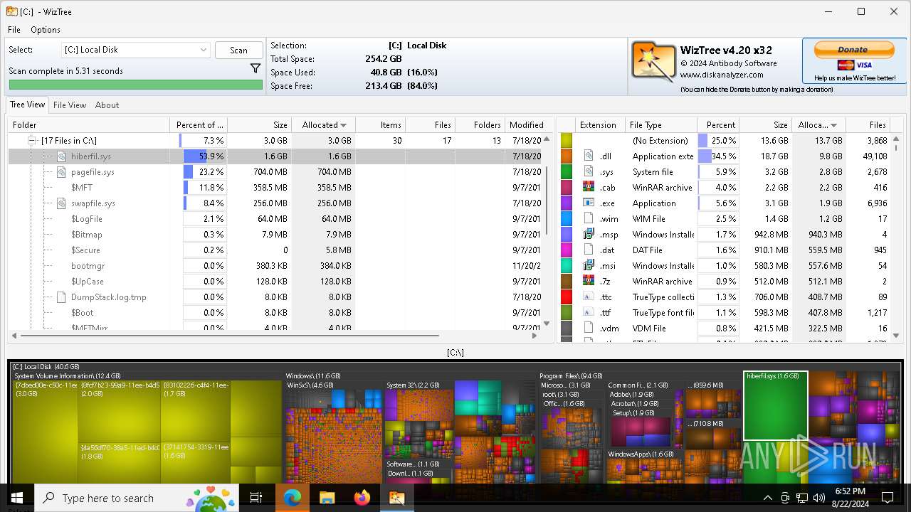The image size is (911, 512).
Task: Switch to the Tree View tab
Action: pyautogui.click(x=27, y=105)
